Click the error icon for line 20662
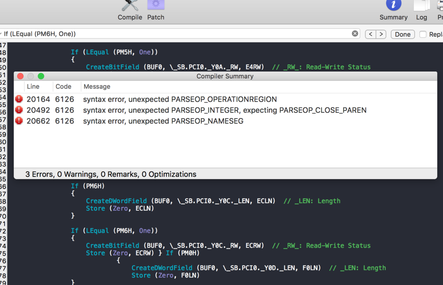Image resolution: width=443 pixels, height=285 pixels. 19,121
